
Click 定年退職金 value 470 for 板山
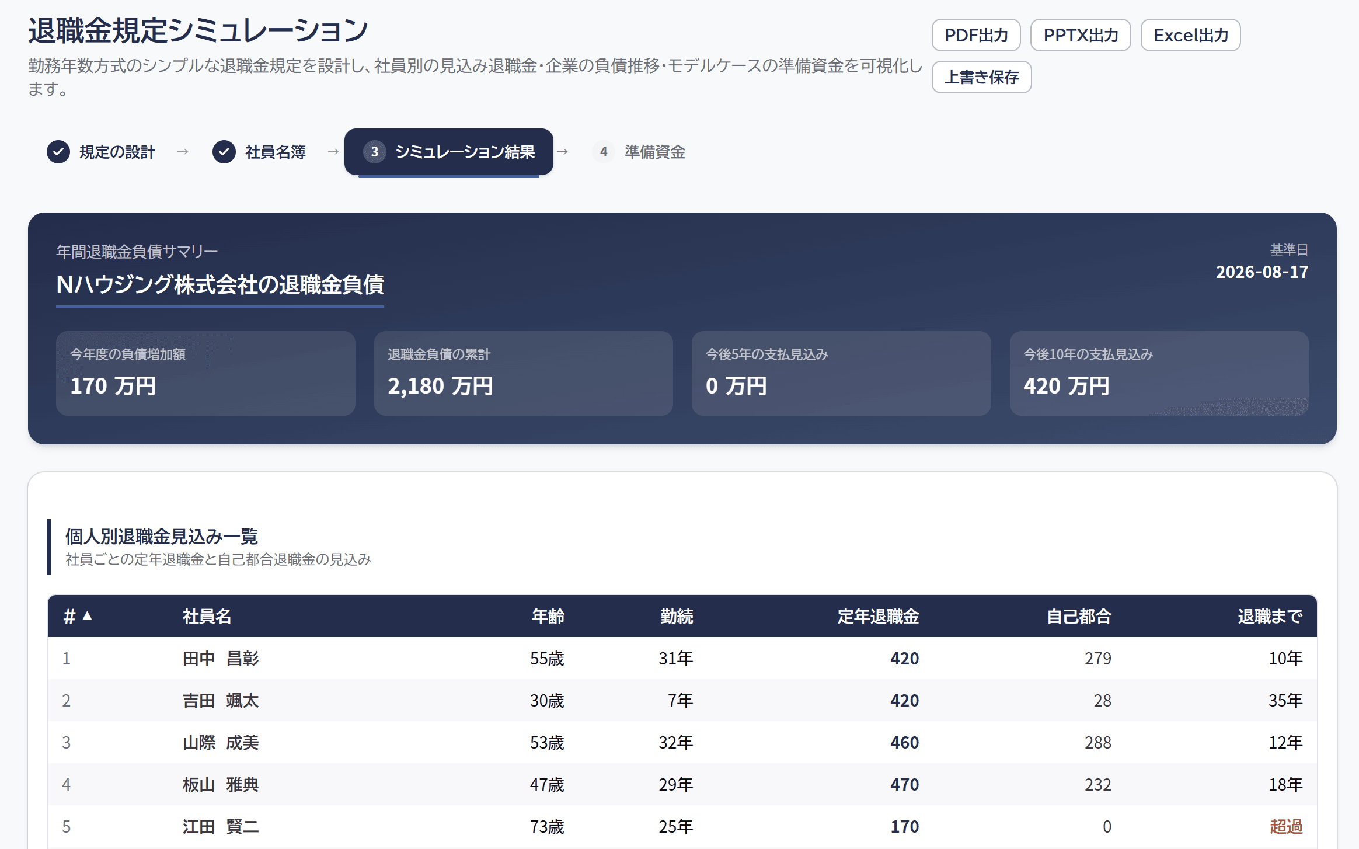[x=905, y=784]
